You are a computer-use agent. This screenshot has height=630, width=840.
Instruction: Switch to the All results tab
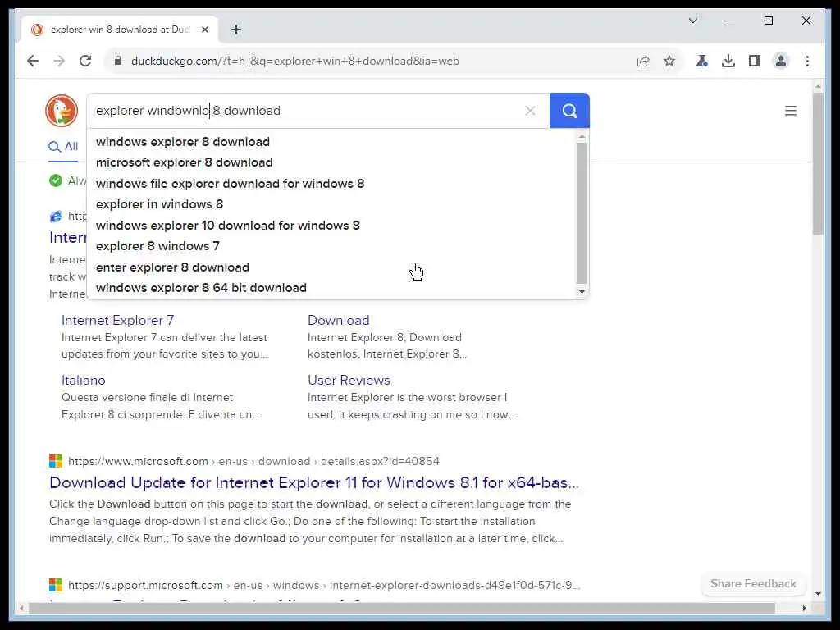63,147
